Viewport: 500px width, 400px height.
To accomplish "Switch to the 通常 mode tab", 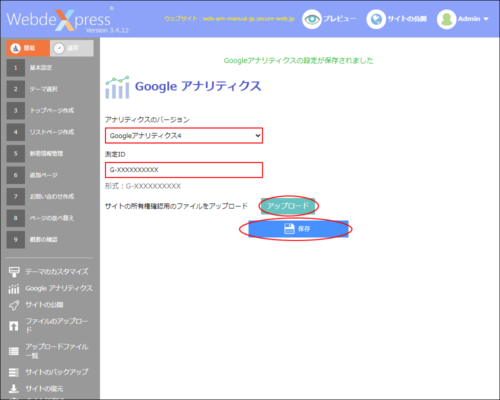I will point(71,48).
